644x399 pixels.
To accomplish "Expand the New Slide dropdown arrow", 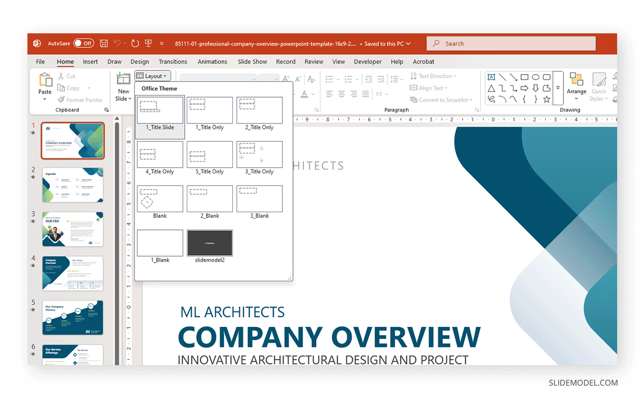I will click(x=123, y=99).
